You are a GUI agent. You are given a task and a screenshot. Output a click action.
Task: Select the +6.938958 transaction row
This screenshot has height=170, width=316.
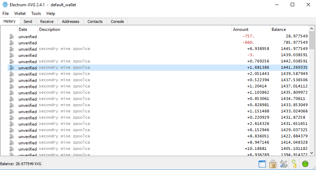(139, 49)
